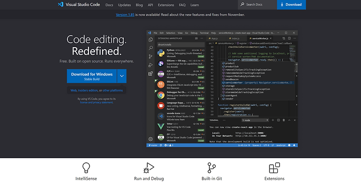Click the settings gear in editor activity bar
Viewport: 361px width, 185px height.
point(151,139)
